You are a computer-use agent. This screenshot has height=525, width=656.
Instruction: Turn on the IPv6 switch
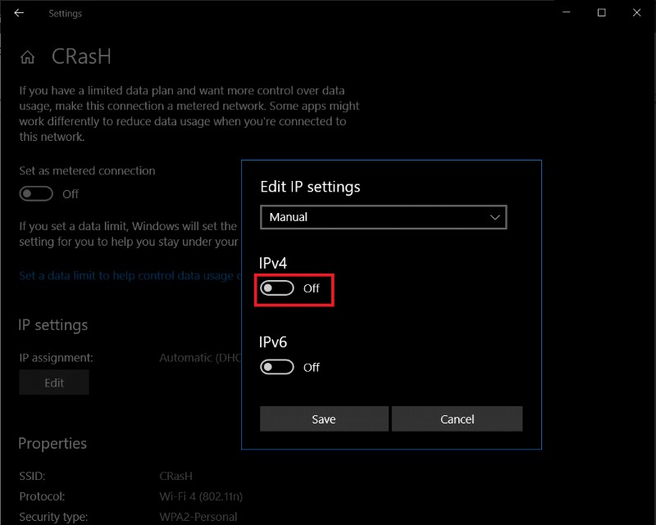pos(277,367)
